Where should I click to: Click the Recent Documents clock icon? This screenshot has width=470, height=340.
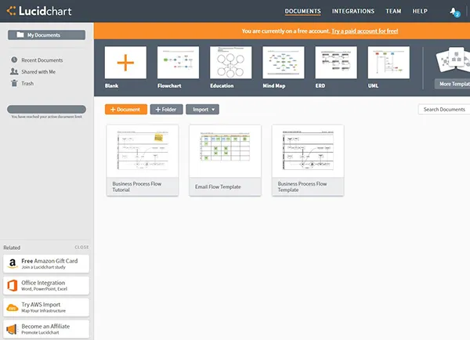(x=14, y=60)
